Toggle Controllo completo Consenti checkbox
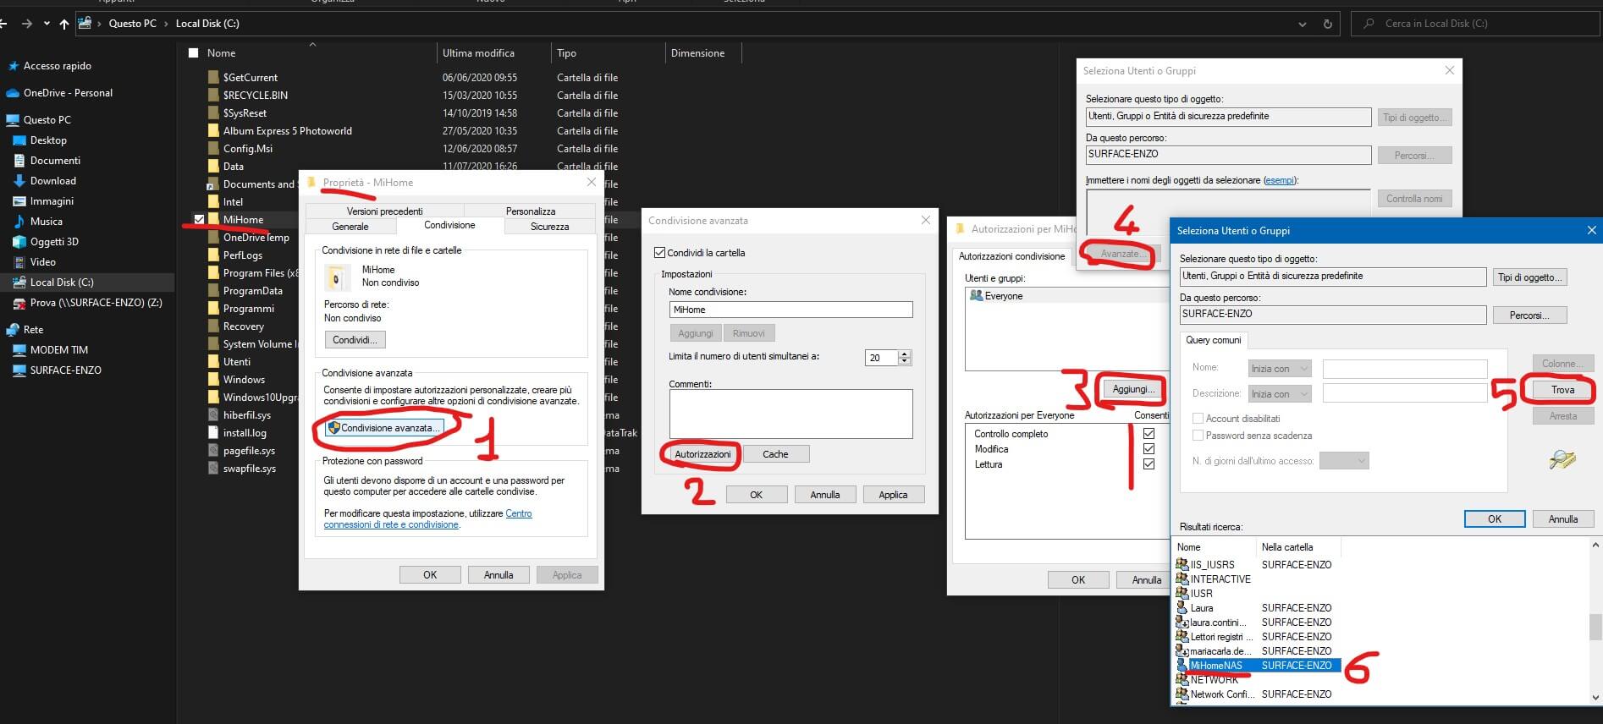This screenshot has height=724, width=1603. click(x=1149, y=434)
